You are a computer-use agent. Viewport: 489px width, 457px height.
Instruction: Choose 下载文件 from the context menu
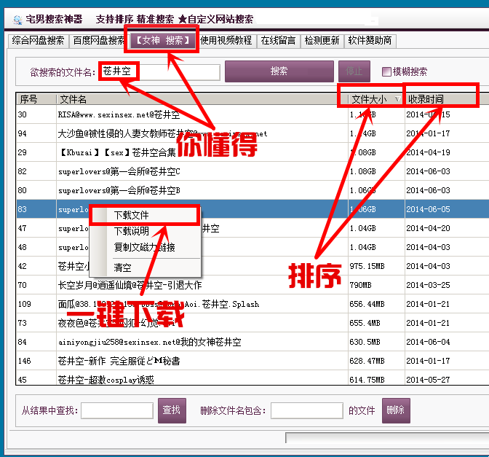point(132,215)
